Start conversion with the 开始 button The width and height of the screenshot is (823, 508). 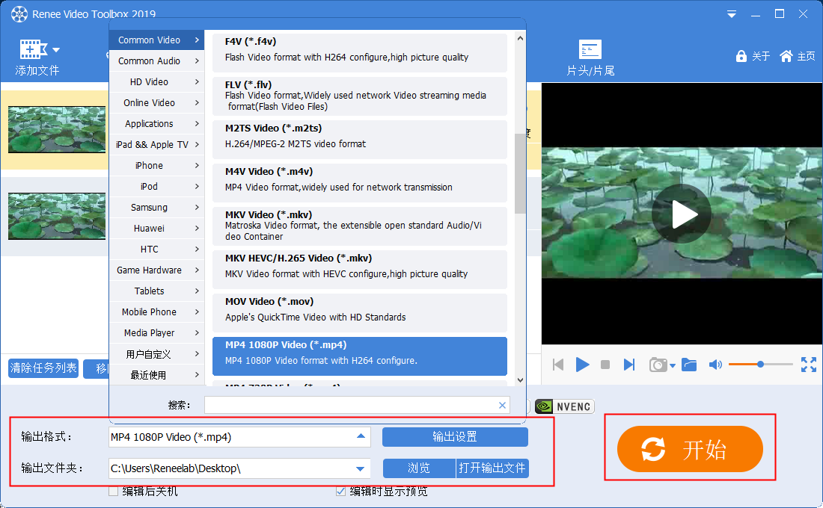(690, 449)
